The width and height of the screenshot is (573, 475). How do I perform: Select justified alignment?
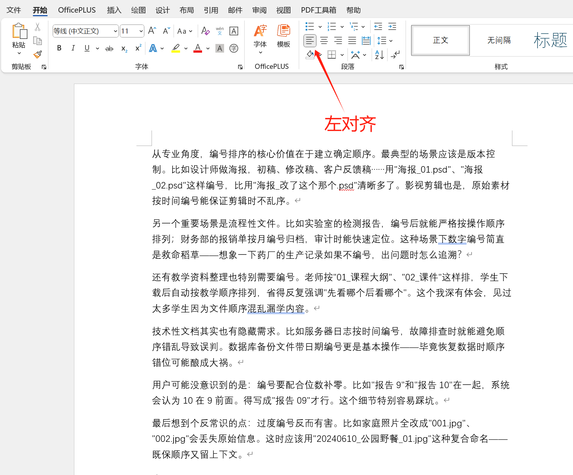tap(352, 40)
